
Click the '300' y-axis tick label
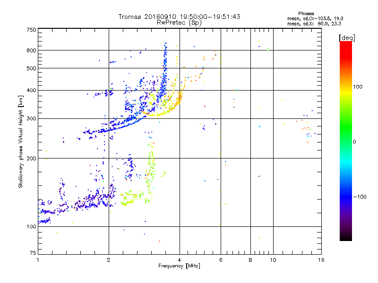coord(31,119)
